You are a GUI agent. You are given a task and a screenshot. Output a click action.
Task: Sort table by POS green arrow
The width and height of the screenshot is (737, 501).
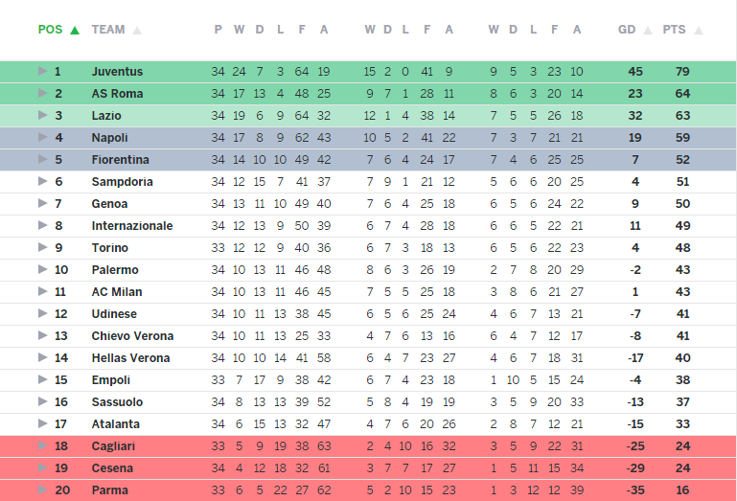[74, 31]
